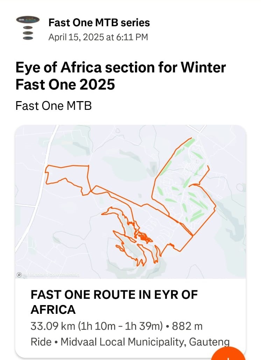Click the April 15, 2025 post timestamp
261x360 pixels.
[98, 37]
